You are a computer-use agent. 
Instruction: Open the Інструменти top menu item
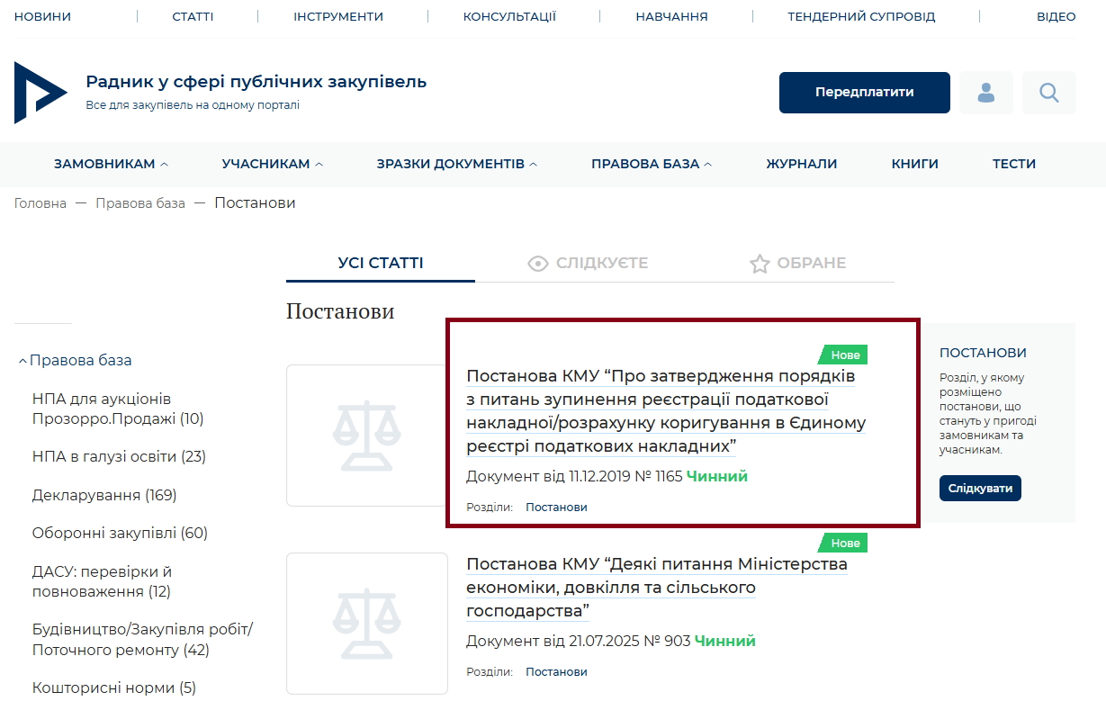tap(337, 16)
